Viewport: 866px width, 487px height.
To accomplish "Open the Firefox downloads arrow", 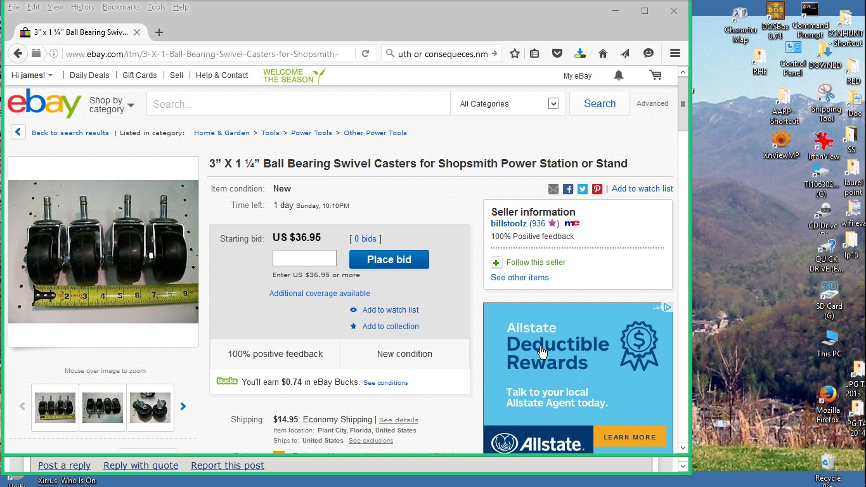I will point(580,54).
